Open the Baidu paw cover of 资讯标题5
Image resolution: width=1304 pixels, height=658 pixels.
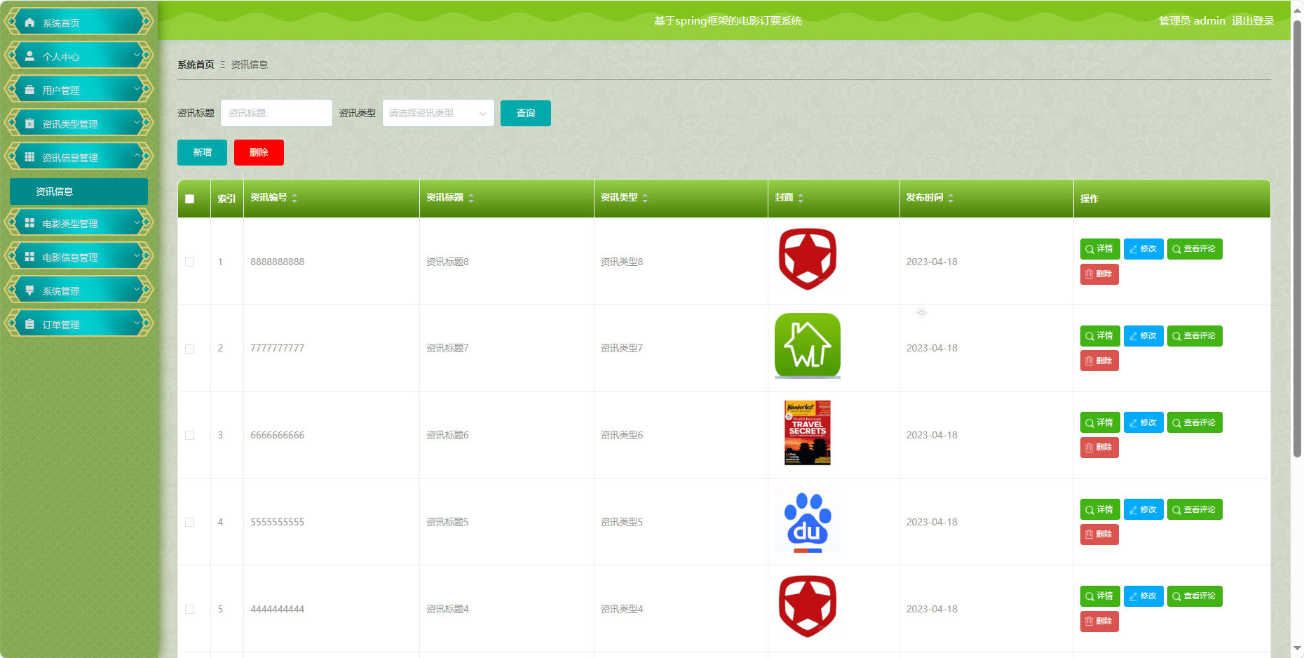808,520
